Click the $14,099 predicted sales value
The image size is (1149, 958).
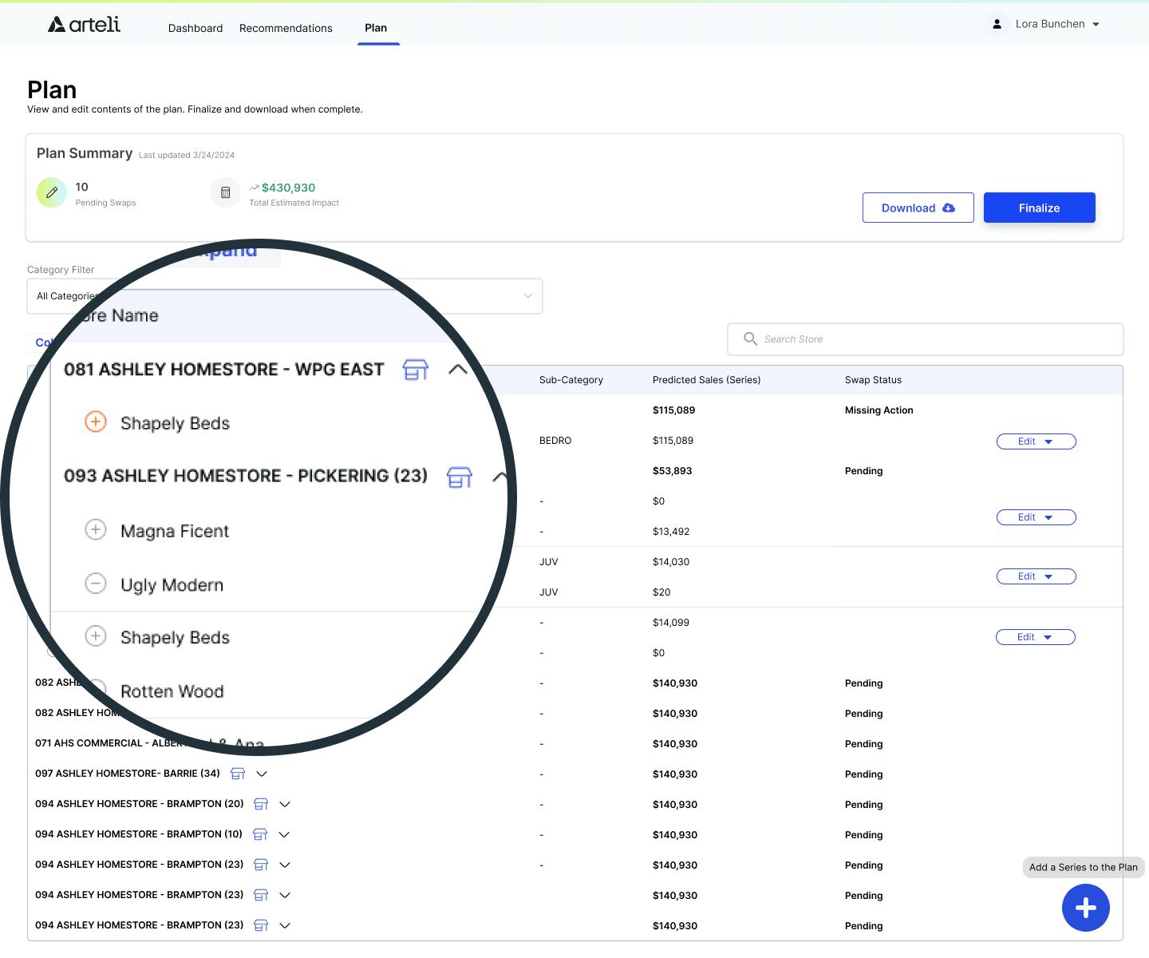tap(671, 623)
